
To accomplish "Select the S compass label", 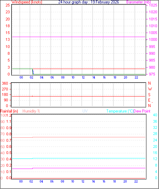I will click(149, 94).
